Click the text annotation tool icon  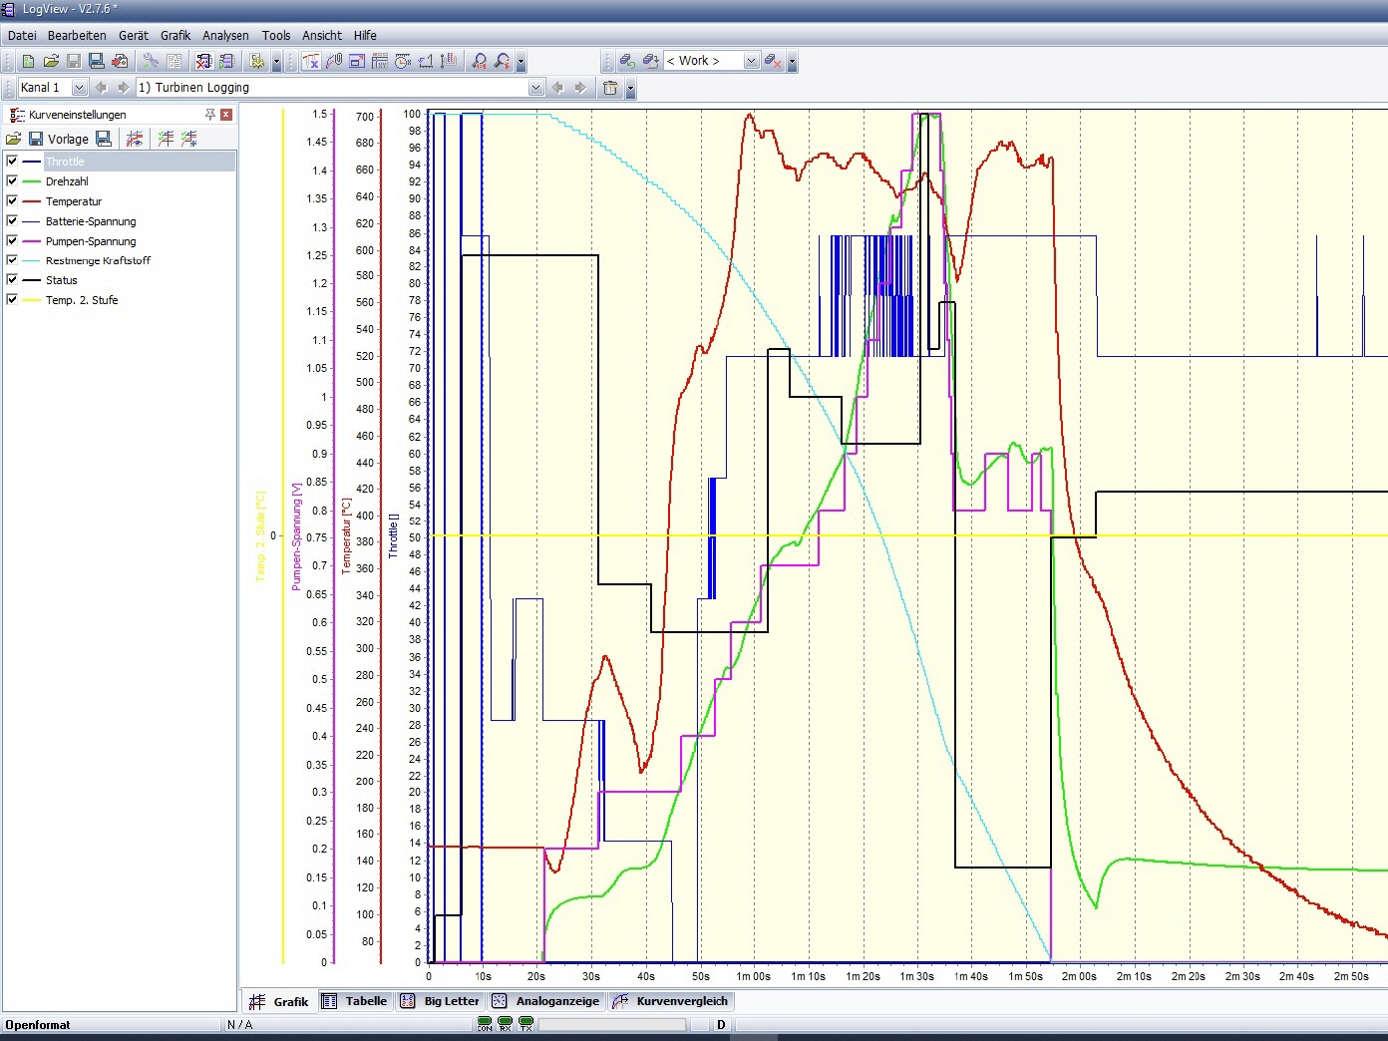[310, 61]
